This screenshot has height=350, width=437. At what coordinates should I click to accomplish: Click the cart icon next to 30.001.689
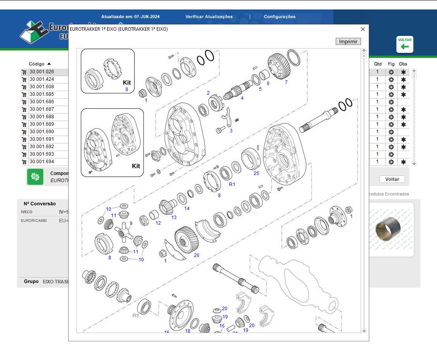click(24, 124)
